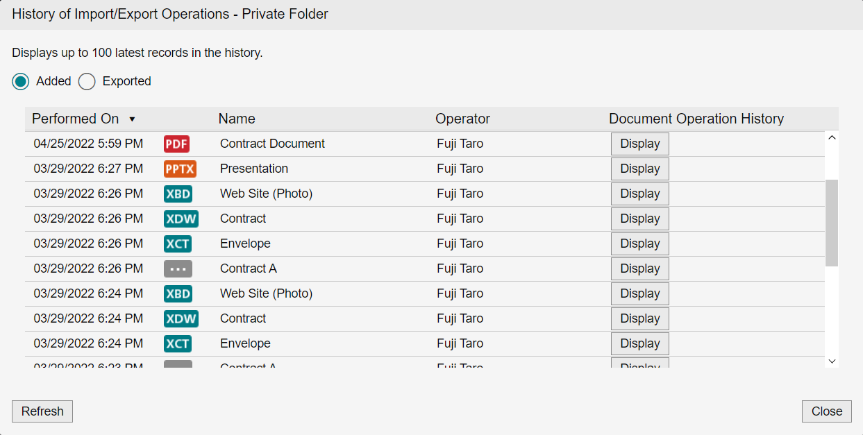Click XDW icon on the 6:24 PM Contract row
863x435 pixels.
point(181,318)
